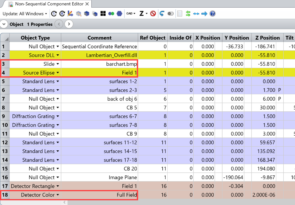The image size is (295, 205).
Task: Click the Z Position value -186.741
Action: (265, 46)
